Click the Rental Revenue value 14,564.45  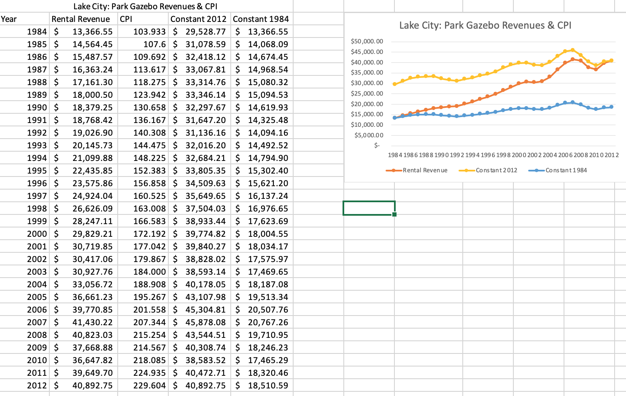[x=84, y=44]
